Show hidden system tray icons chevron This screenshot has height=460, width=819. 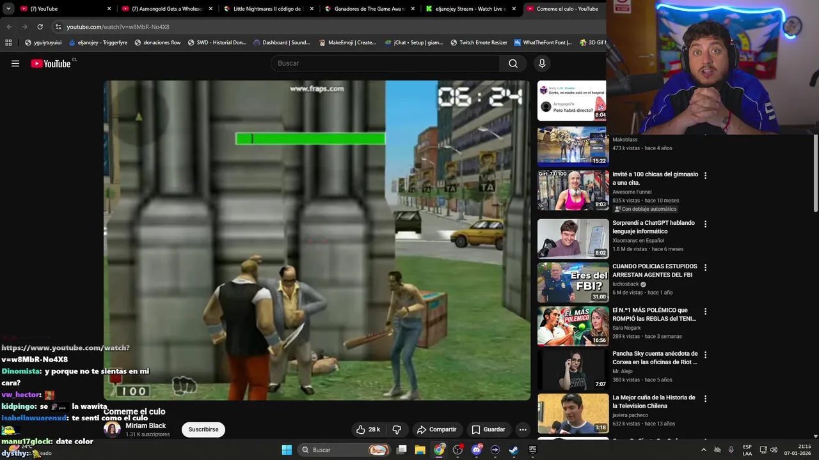coord(703,450)
